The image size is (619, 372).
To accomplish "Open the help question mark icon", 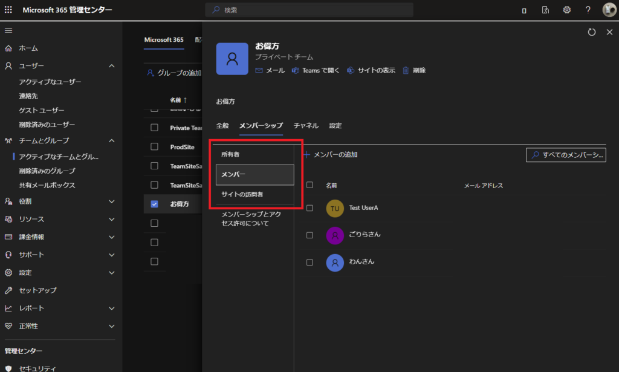I will point(588,10).
